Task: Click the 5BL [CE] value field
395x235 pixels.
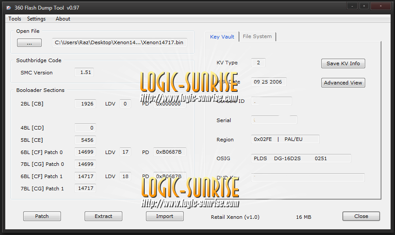Action: [x=85, y=140]
